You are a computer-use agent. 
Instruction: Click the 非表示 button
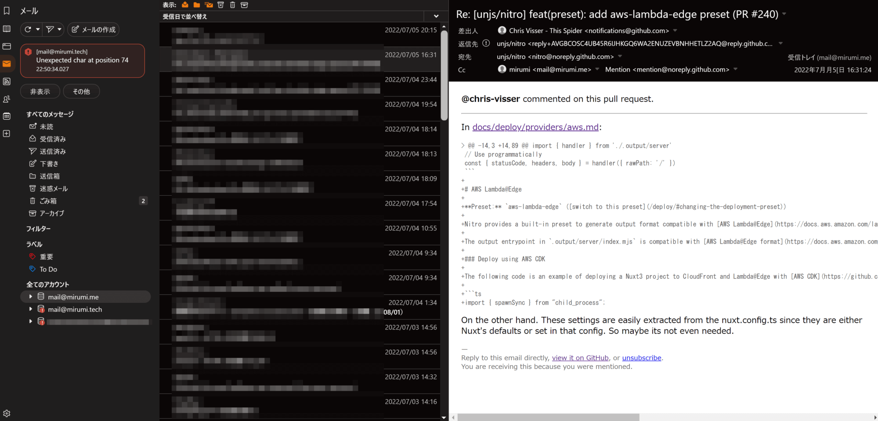(x=40, y=91)
